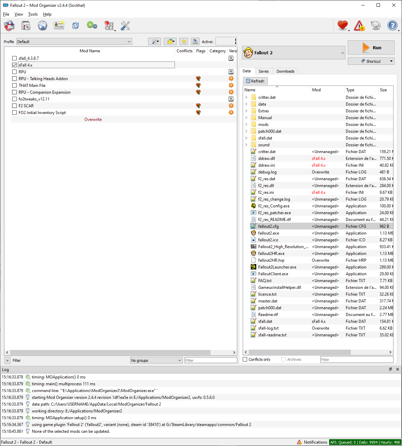Click the mod list horizontal scrollbar
The width and height of the screenshot is (402, 446).
point(110,352)
